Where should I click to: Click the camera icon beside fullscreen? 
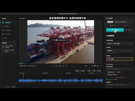tap(98, 66)
